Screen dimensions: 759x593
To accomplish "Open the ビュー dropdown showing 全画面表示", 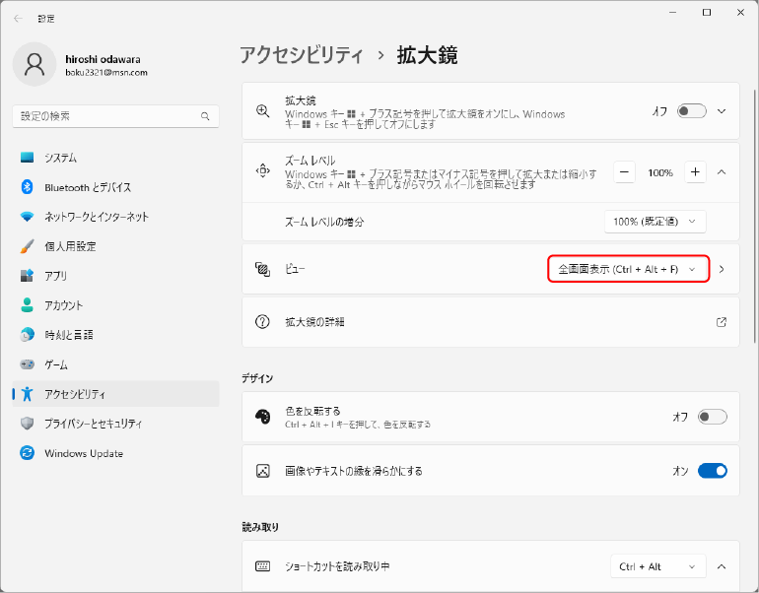I will point(628,269).
